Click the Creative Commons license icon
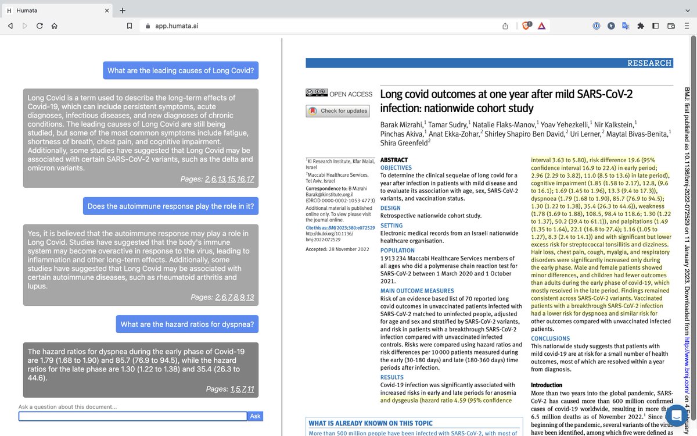The image size is (697, 436). tap(317, 94)
